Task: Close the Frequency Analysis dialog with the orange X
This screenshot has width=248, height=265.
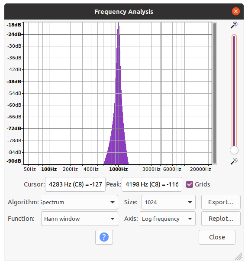Action: tap(236, 11)
